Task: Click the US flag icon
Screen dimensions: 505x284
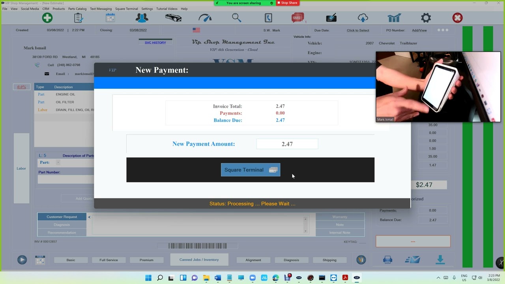Action: (x=196, y=30)
